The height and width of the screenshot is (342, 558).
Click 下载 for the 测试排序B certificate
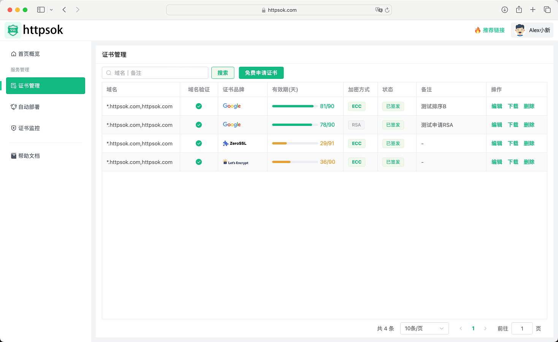[x=513, y=106]
